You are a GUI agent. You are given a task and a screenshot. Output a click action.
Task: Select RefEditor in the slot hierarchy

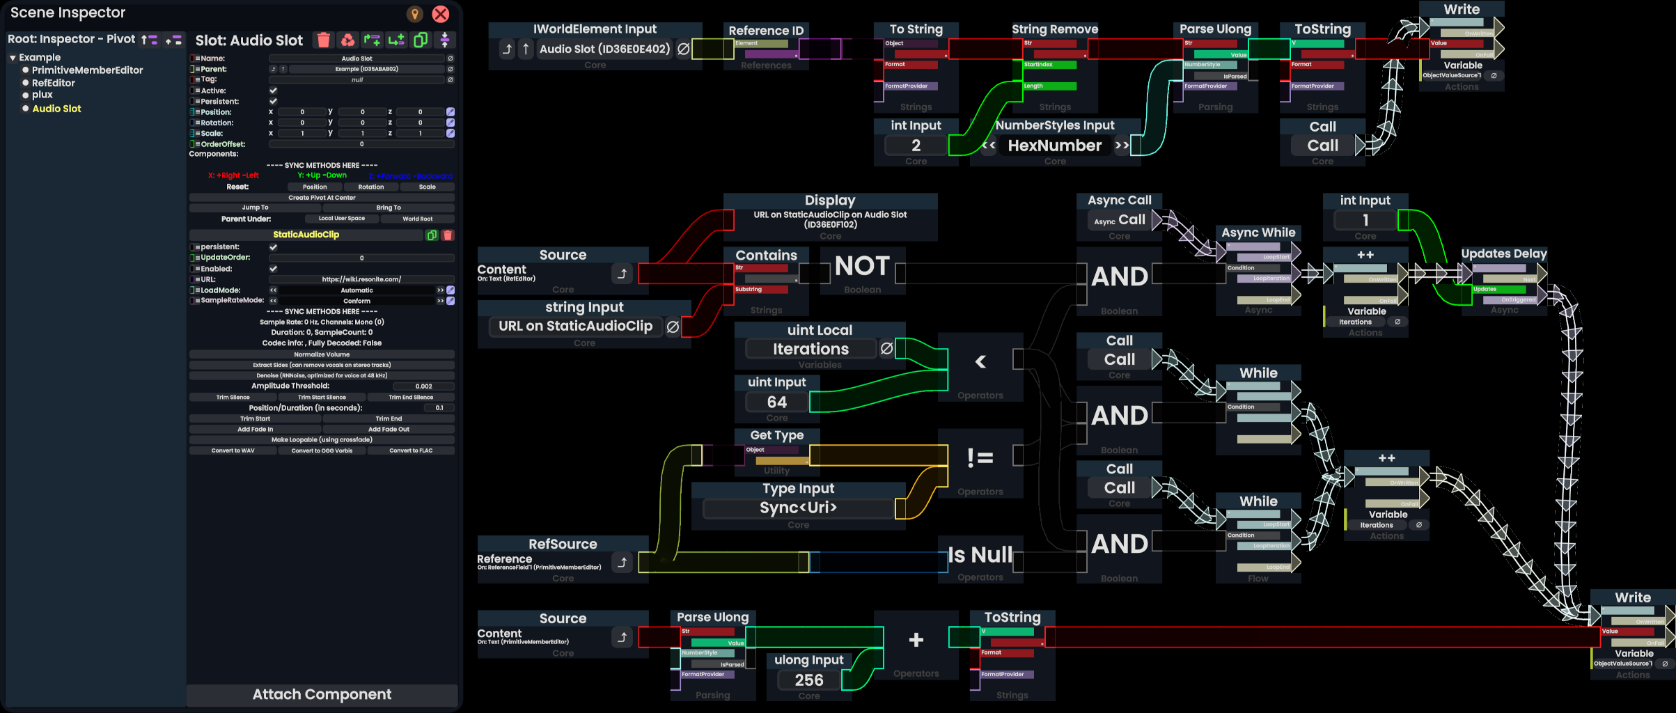(53, 83)
